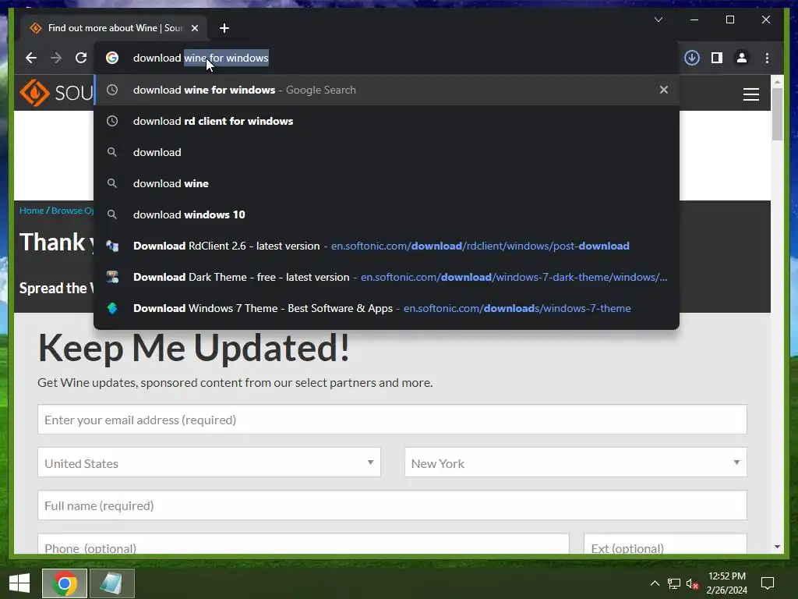Click the 'Full name (required)' field
This screenshot has height=599, width=798.
tap(392, 505)
